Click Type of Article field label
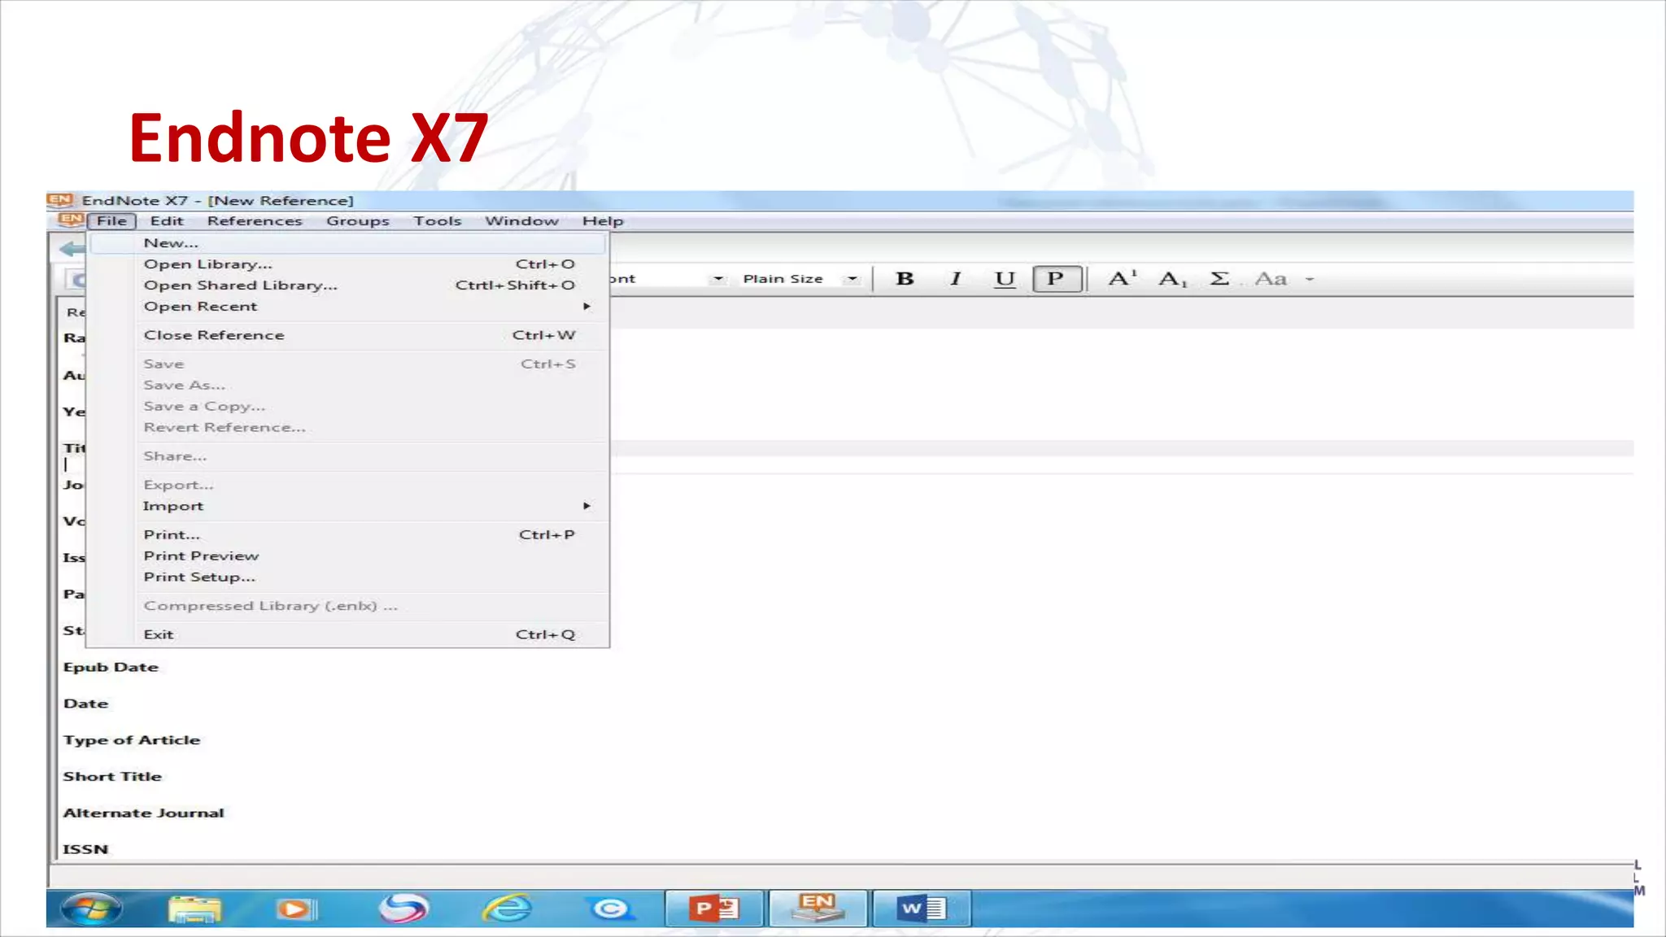 (132, 740)
